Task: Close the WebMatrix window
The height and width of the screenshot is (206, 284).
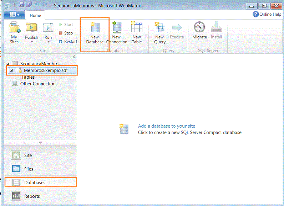Action: (x=277, y=6)
